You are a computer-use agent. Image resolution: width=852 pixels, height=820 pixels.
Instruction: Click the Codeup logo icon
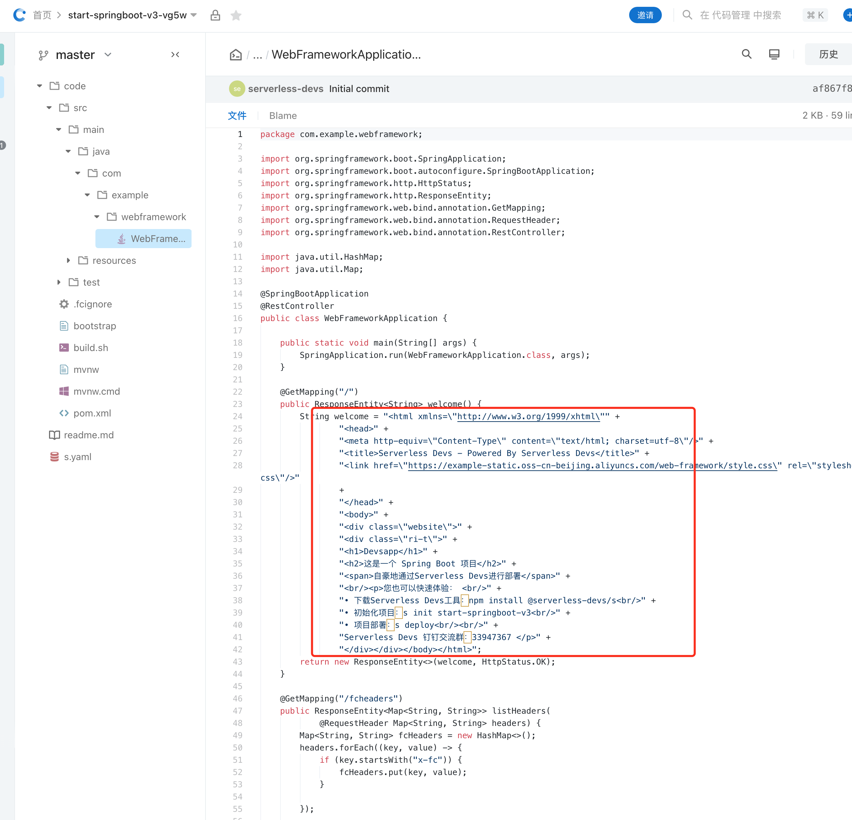coord(19,15)
